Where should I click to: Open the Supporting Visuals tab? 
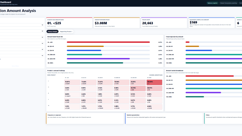[x=66, y=31]
